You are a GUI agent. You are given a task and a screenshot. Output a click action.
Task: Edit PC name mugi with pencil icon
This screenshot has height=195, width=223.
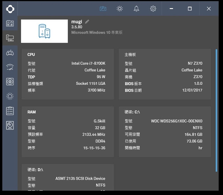[87, 22]
